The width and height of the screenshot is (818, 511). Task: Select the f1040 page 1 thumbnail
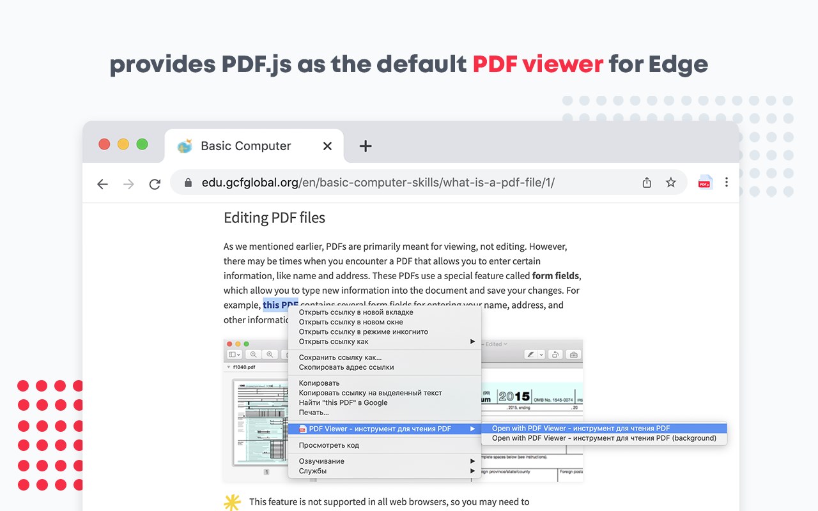(261, 423)
